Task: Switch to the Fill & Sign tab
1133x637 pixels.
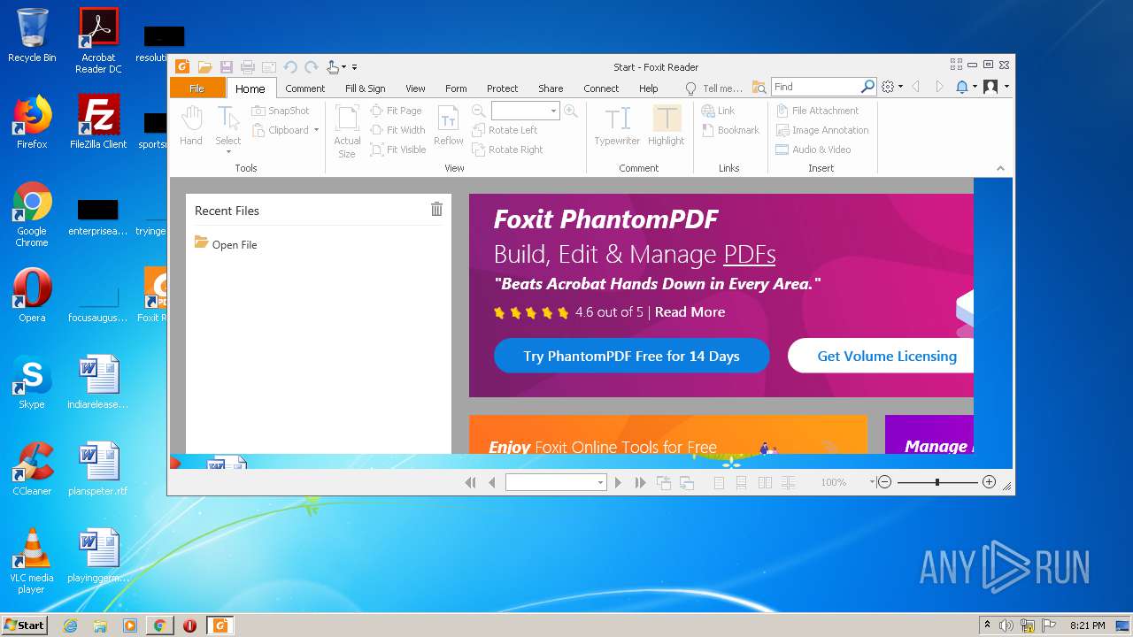Action: 365,88
